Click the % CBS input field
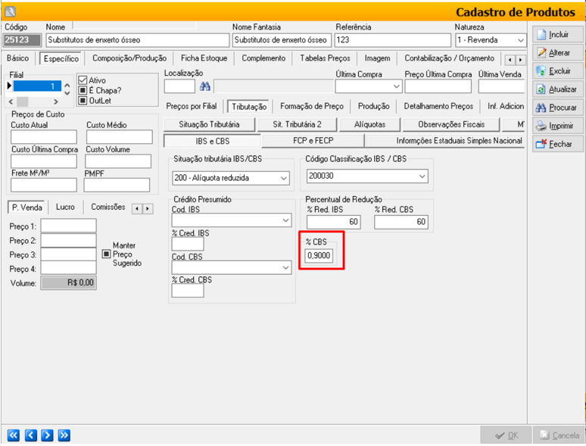 click(318, 257)
